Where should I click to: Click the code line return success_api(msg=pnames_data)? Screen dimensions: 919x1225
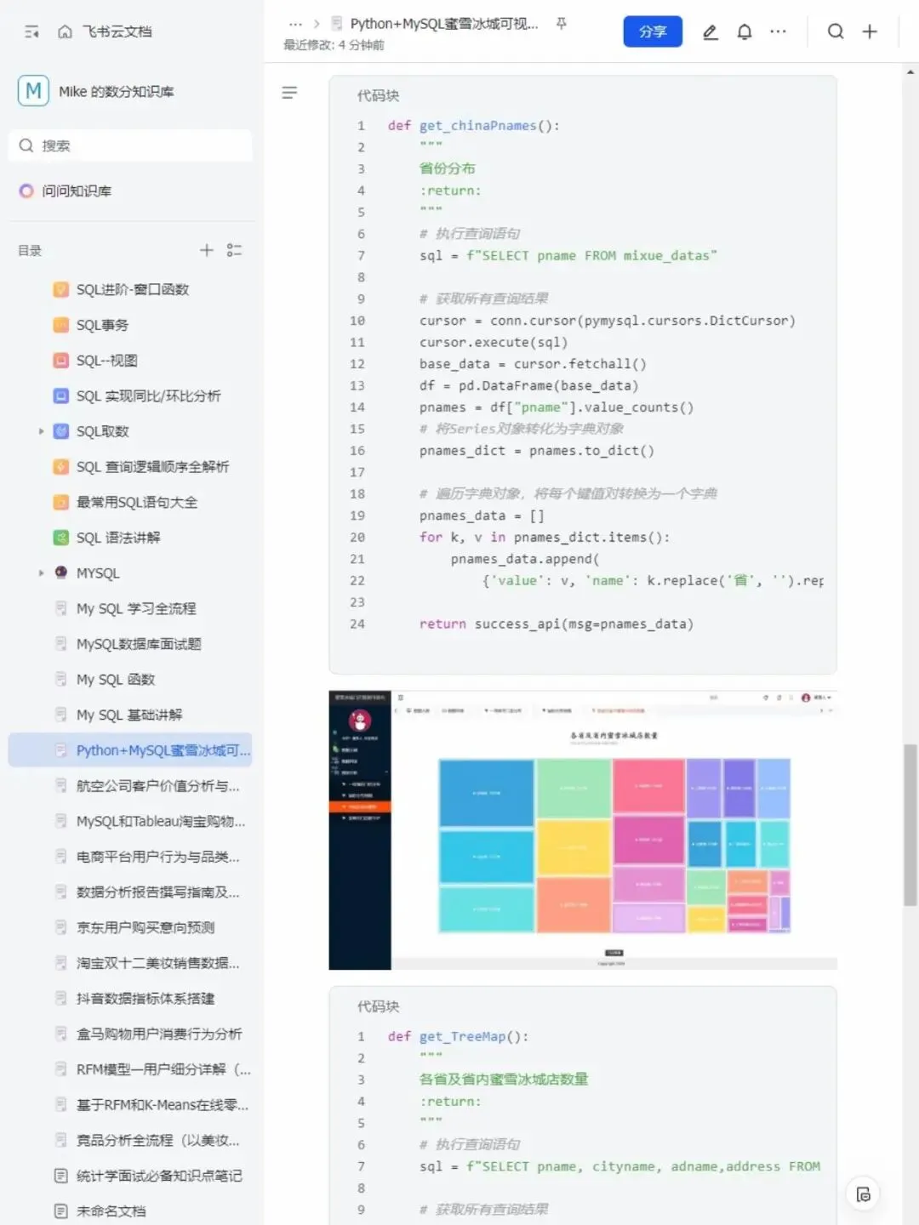(x=557, y=624)
